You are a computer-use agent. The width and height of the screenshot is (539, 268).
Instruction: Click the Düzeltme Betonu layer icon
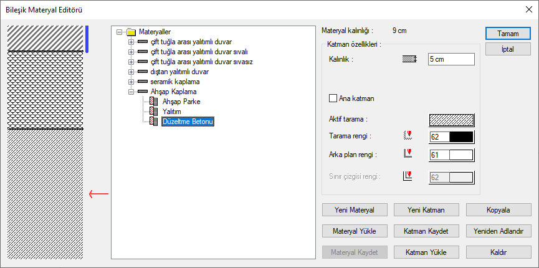(154, 122)
